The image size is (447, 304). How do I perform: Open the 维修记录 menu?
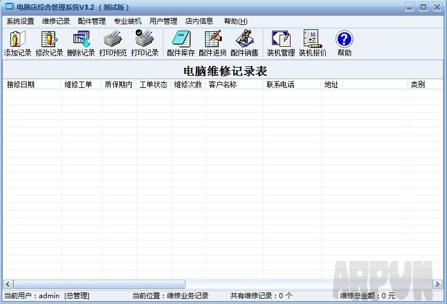click(56, 21)
